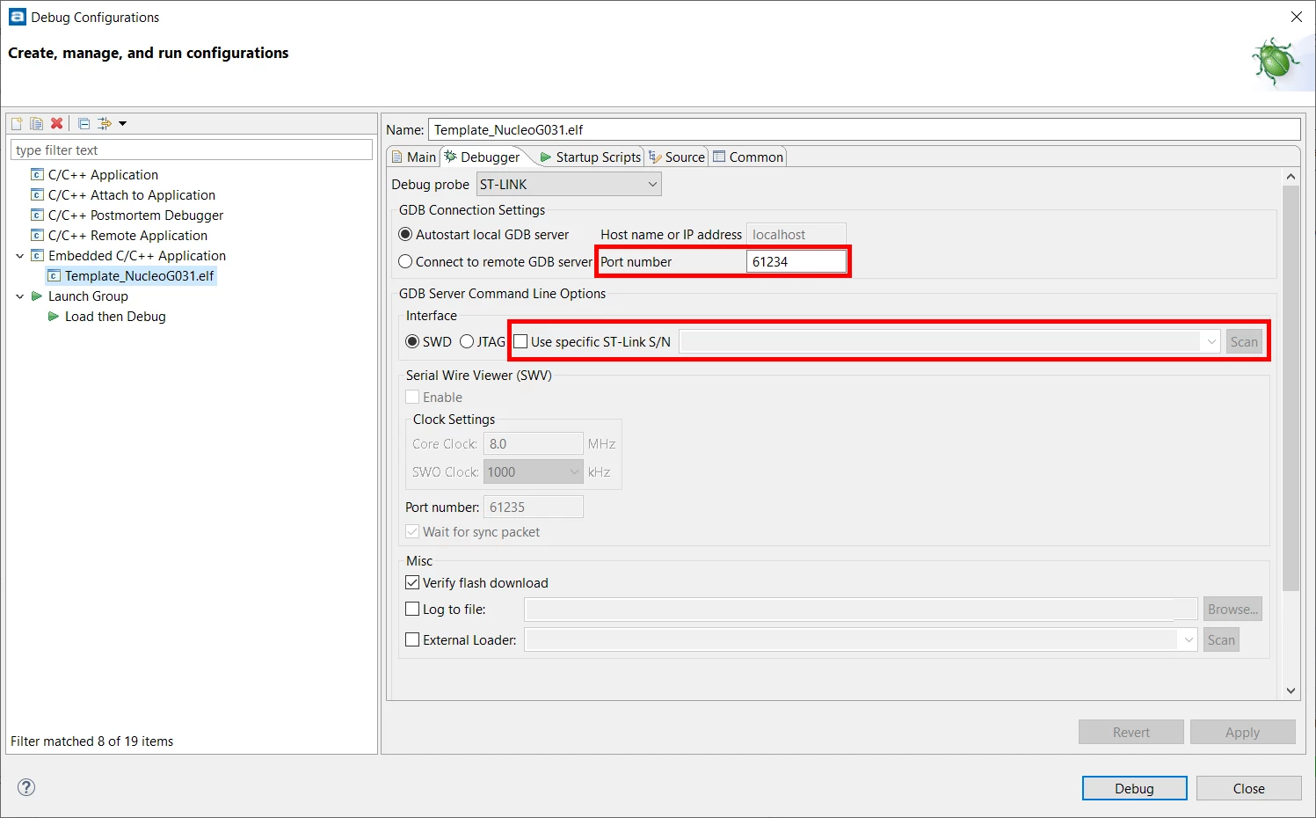Screen dimensions: 1316x818
Task: Toggle Wait for sync packet checkbox
Action: coord(412,531)
